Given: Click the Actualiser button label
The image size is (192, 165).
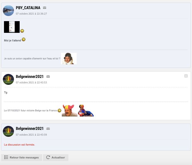Looking at the screenshot, I should point(58,158).
